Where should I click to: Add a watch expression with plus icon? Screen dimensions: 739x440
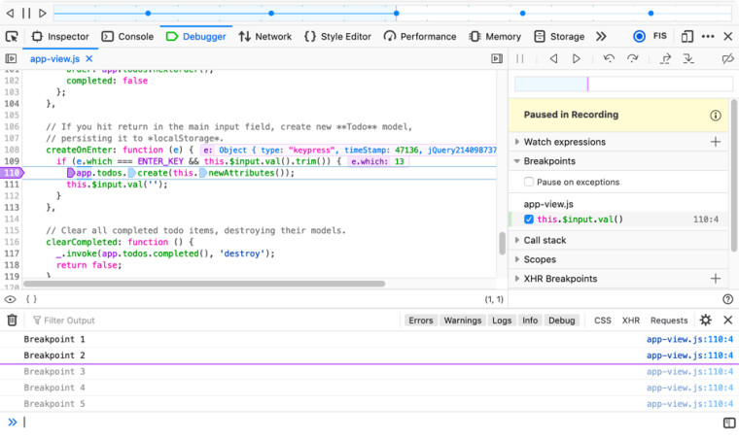[716, 142]
